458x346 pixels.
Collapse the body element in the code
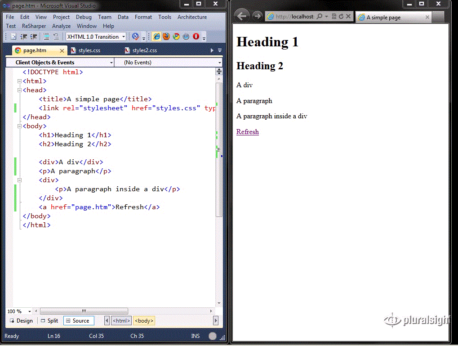coord(18,126)
